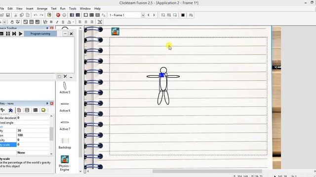Select the Active 5 object
Image resolution: width=316 pixels, height=177 pixels.
(65, 88)
